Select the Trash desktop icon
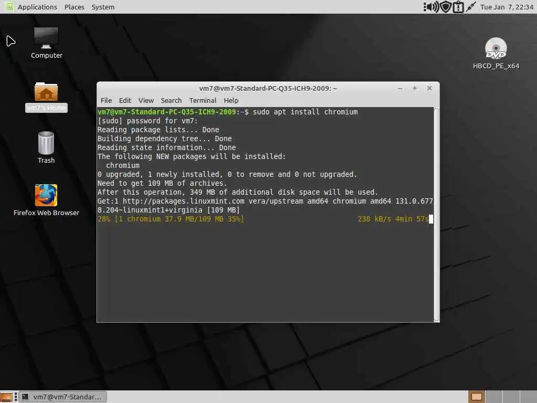This screenshot has width=537, height=403. [46, 147]
